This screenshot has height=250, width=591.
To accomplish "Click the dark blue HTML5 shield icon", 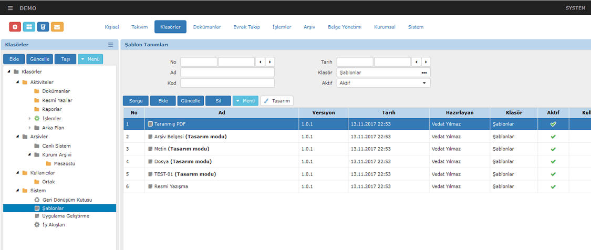I will coord(43,27).
